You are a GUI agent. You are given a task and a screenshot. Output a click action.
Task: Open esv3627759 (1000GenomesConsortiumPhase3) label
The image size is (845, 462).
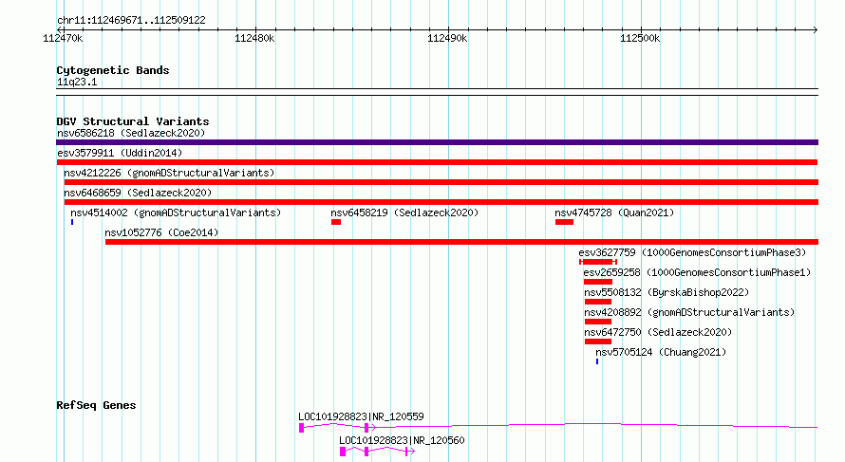click(x=692, y=252)
